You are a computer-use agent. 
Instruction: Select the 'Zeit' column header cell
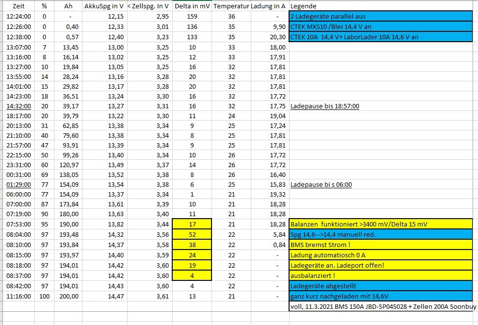[19, 6]
